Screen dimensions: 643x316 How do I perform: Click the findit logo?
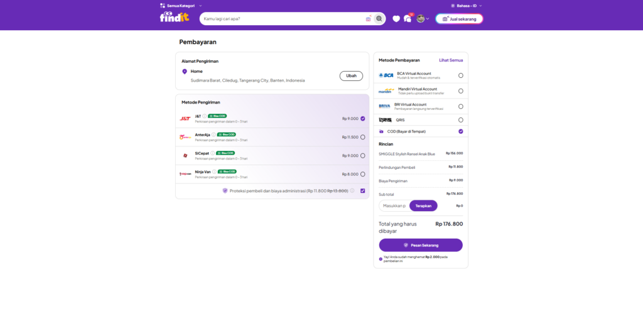[175, 17]
